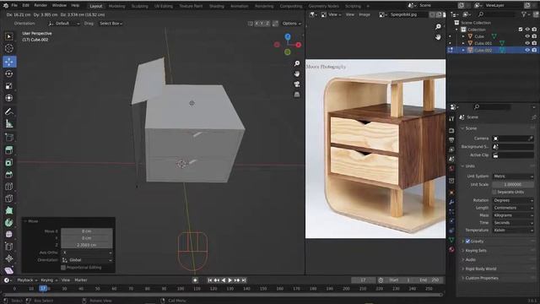Select the Inset Faces tool

click(9, 162)
